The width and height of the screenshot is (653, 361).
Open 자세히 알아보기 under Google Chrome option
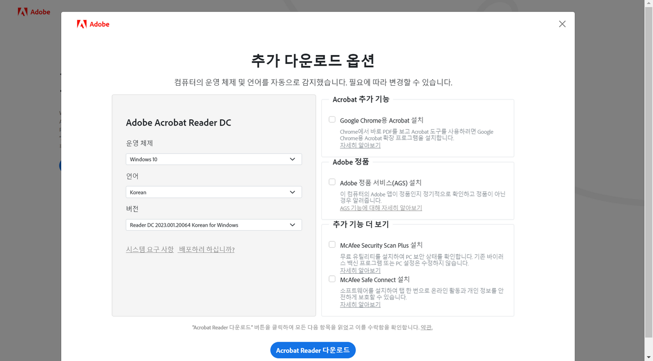[360, 146]
